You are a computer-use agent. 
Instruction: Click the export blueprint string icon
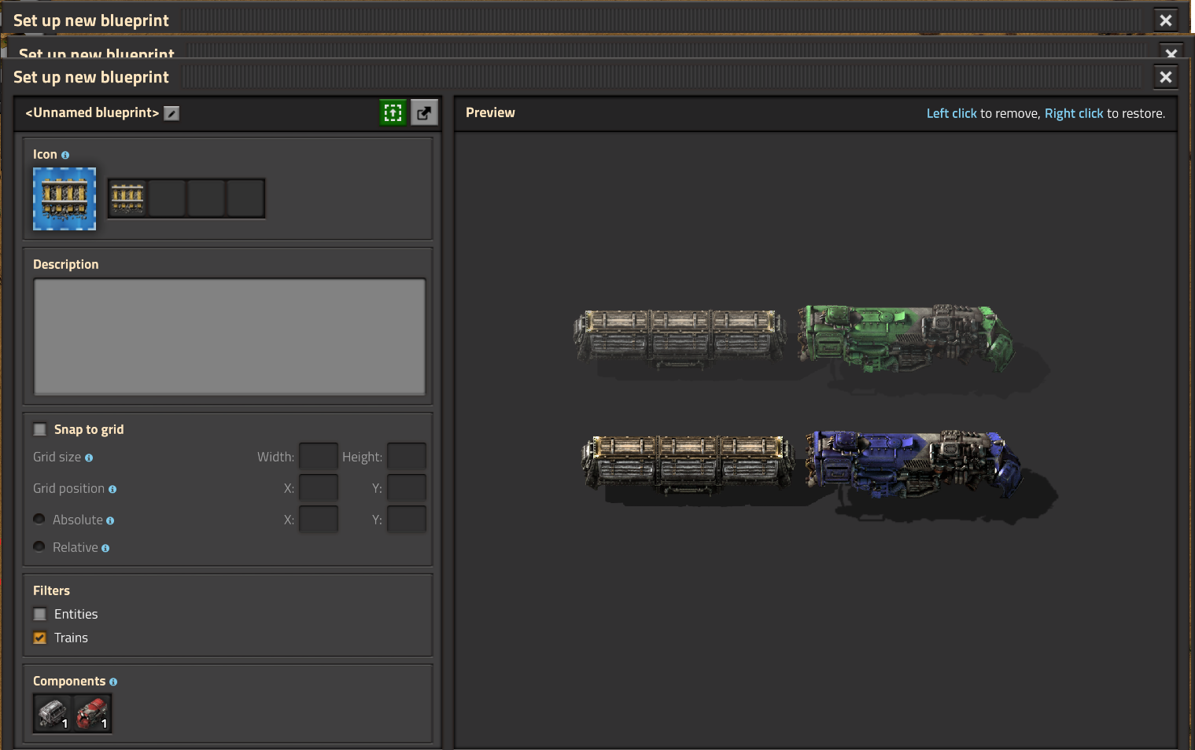tap(424, 113)
